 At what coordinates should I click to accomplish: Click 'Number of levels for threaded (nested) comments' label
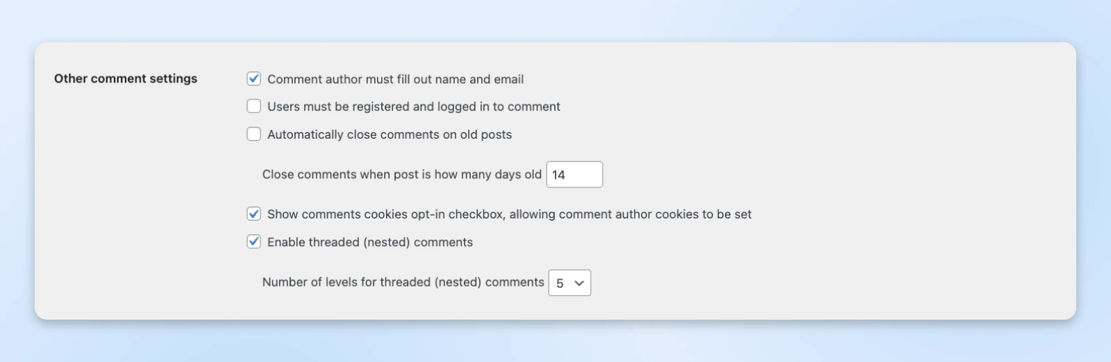pyautogui.click(x=403, y=282)
